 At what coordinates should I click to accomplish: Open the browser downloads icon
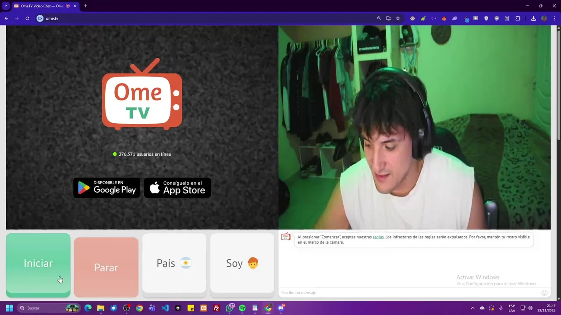click(533, 18)
